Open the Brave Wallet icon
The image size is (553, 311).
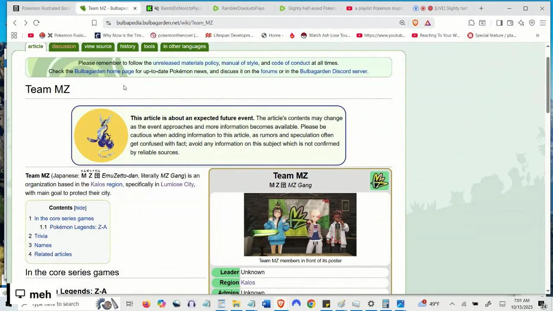(510, 23)
